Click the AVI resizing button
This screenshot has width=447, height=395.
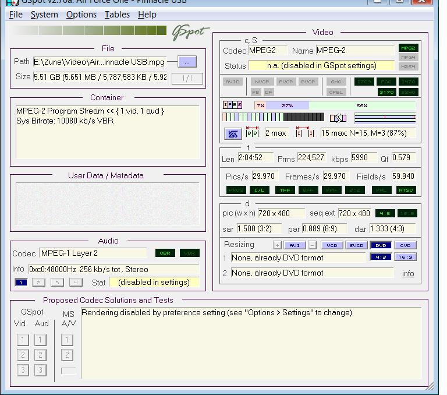tap(295, 245)
